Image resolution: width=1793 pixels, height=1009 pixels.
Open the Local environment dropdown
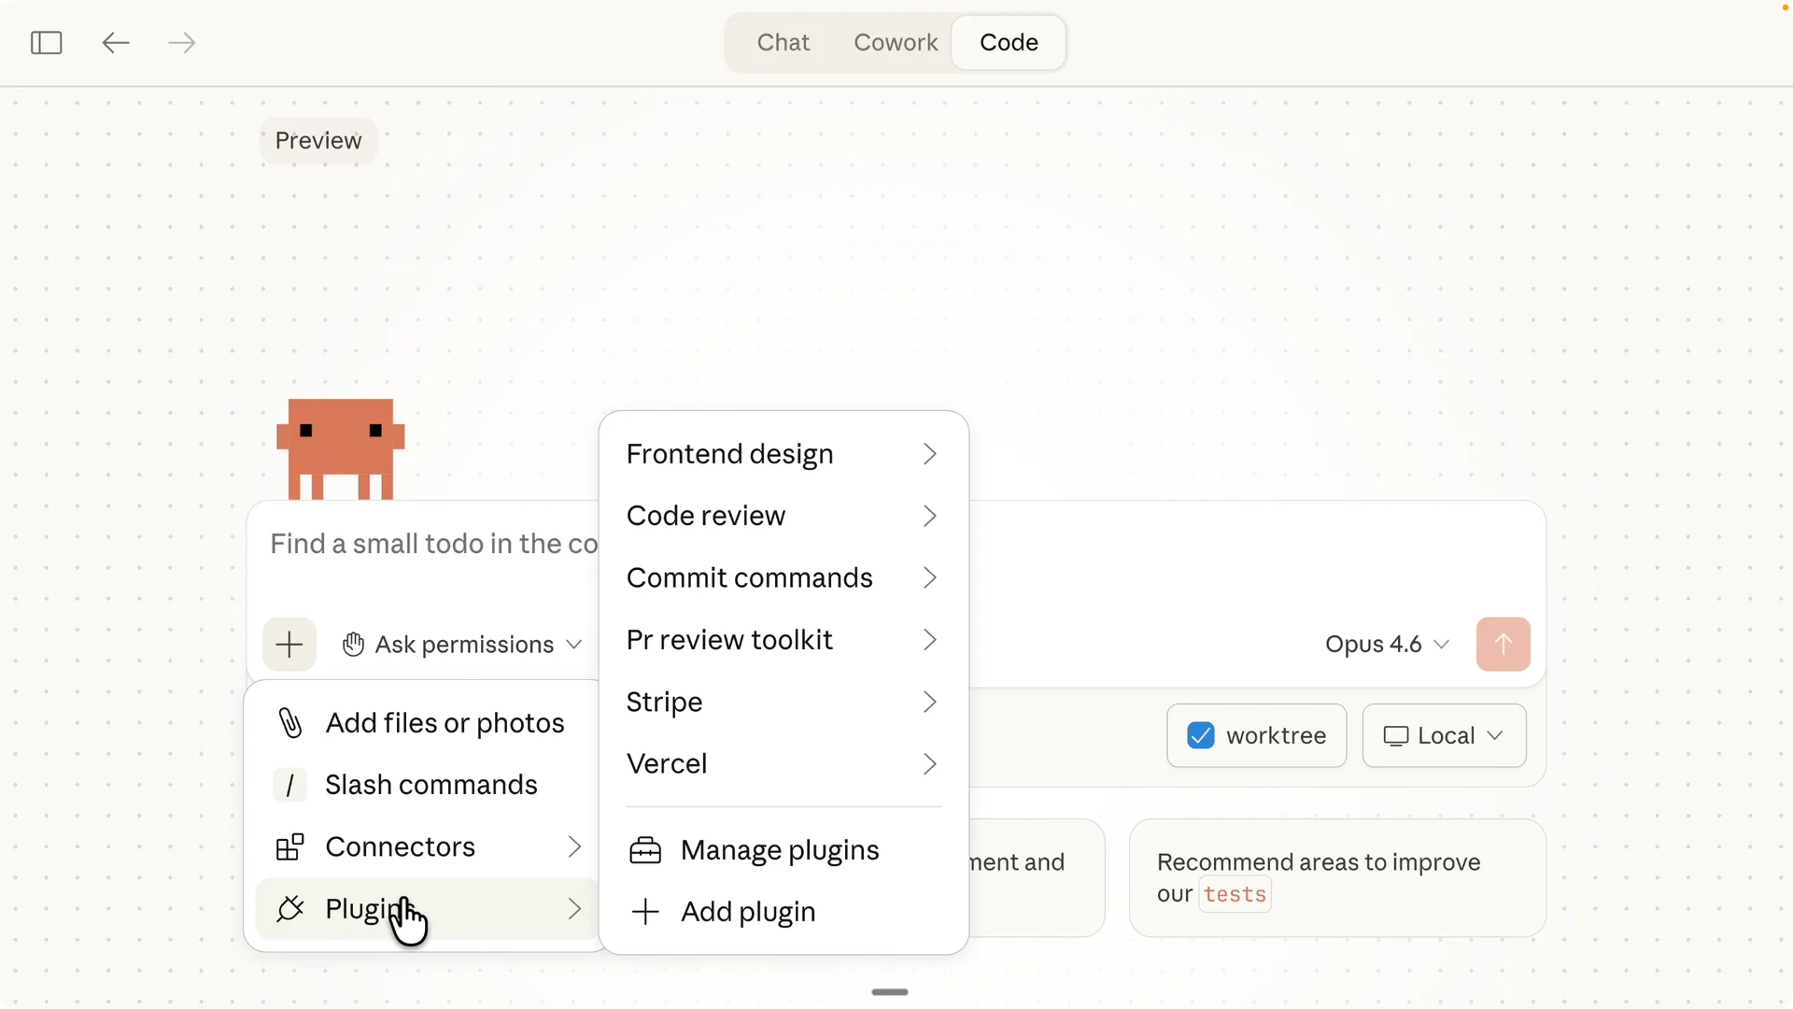click(1444, 736)
